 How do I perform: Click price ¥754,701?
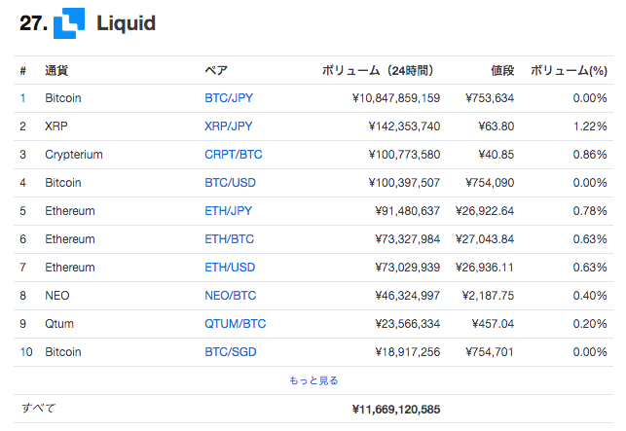(490, 352)
